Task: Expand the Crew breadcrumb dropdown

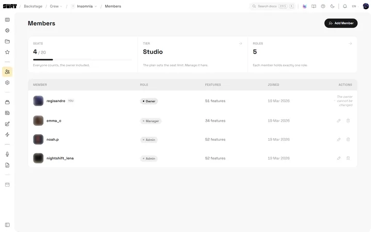Action: click(56, 6)
